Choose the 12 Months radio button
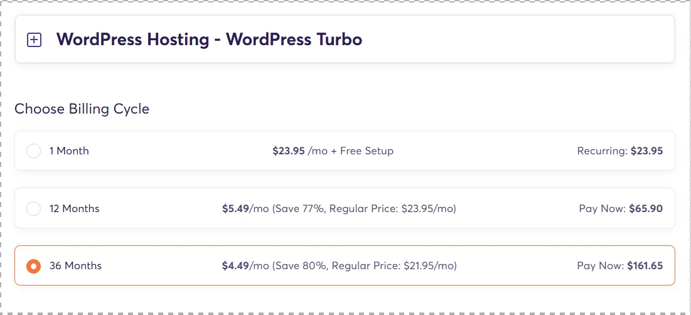691x315 pixels. pos(33,208)
